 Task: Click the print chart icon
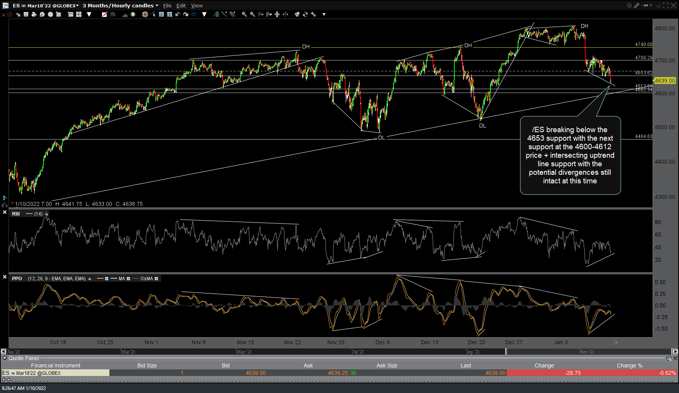[x=34, y=14]
